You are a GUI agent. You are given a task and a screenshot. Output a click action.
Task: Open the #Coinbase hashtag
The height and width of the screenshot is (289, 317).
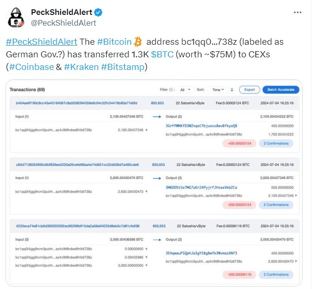click(x=32, y=67)
